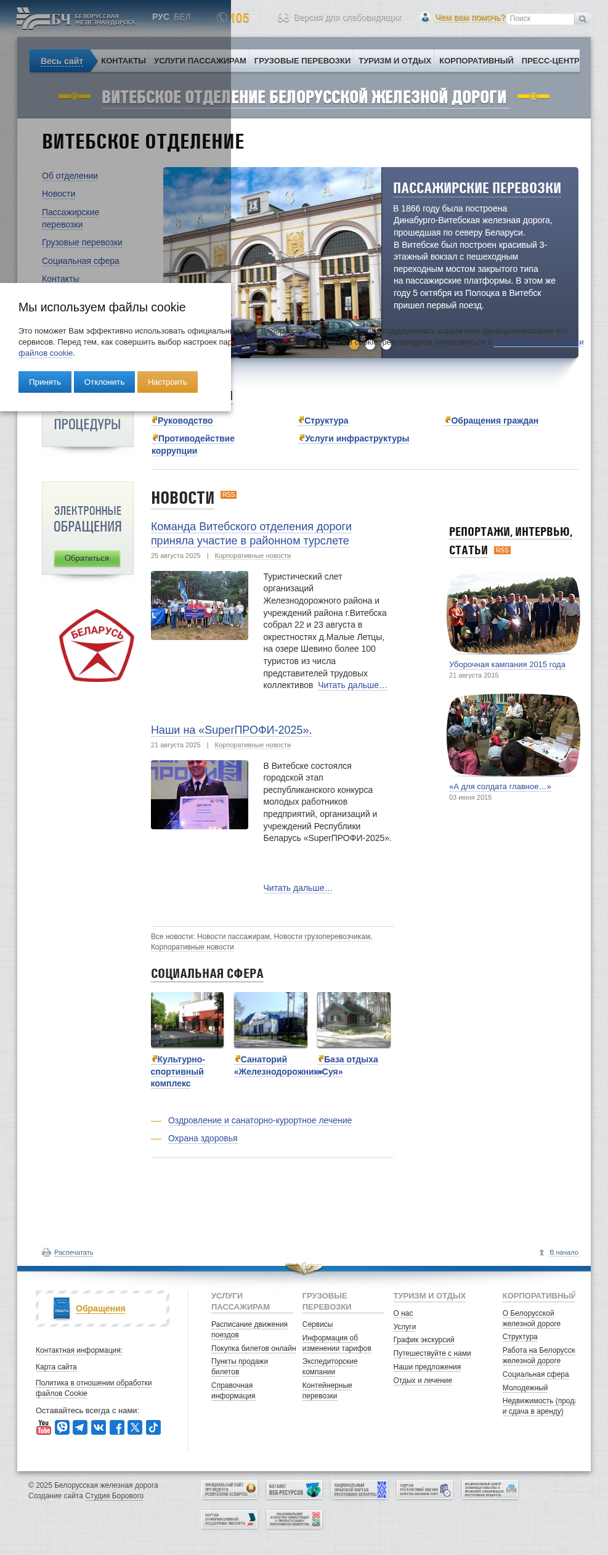Viewport: 608px width, 1555px height.
Task: Click the search input field
Action: (541, 19)
